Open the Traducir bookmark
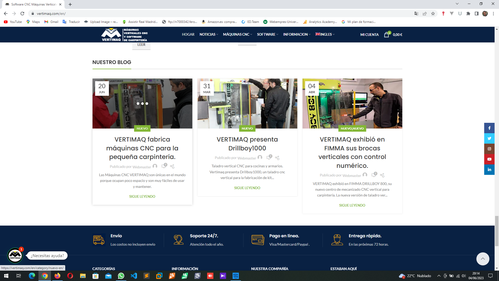499x281 pixels. click(71, 22)
